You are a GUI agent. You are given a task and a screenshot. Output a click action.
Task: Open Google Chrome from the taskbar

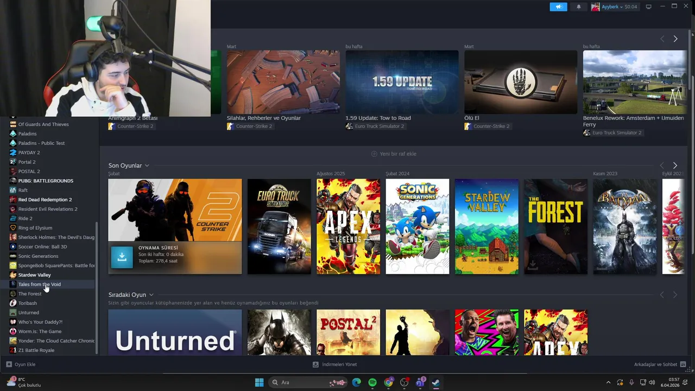[x=388, y=382]
